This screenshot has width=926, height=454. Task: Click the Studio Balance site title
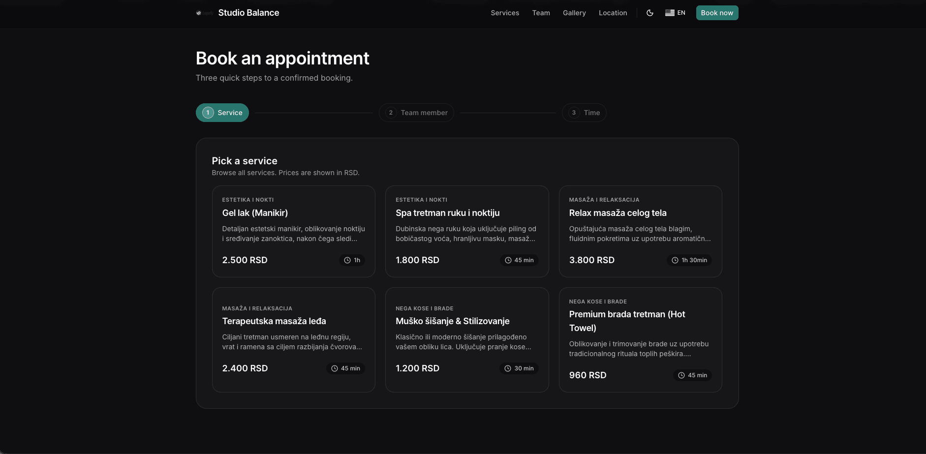pyautogui.click(x=248, y=13)
